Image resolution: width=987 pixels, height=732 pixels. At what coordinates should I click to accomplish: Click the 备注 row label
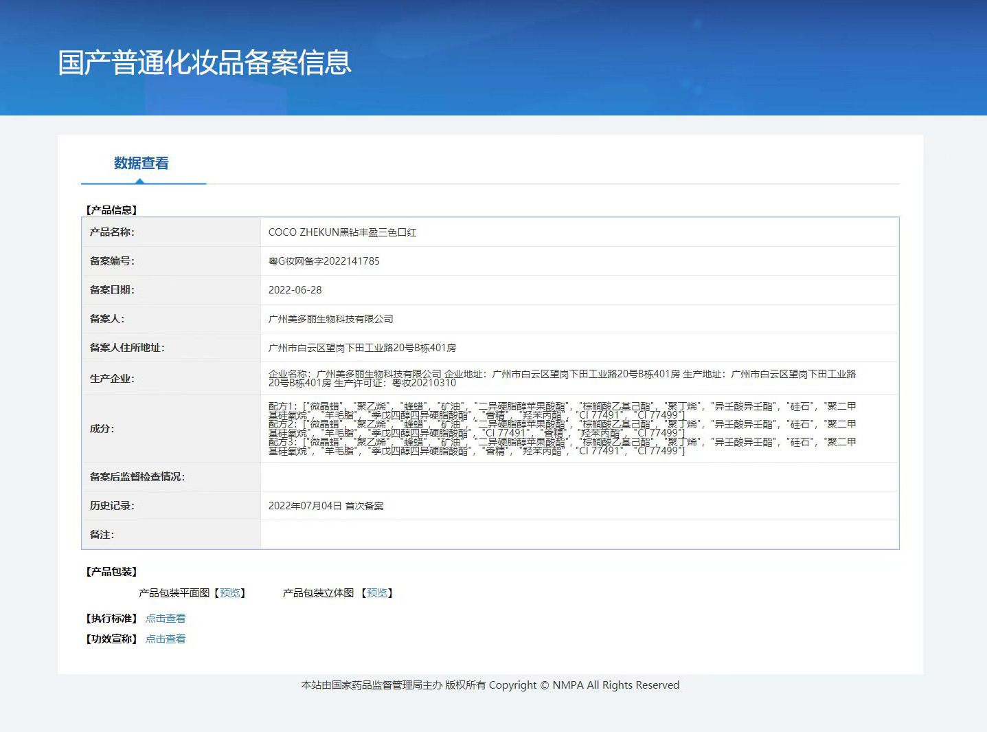coord(102,535)
